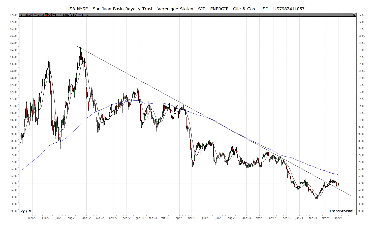The image size is (375, 226).
Task: Open the TransStock© watermark link
Action: [341, 211]
